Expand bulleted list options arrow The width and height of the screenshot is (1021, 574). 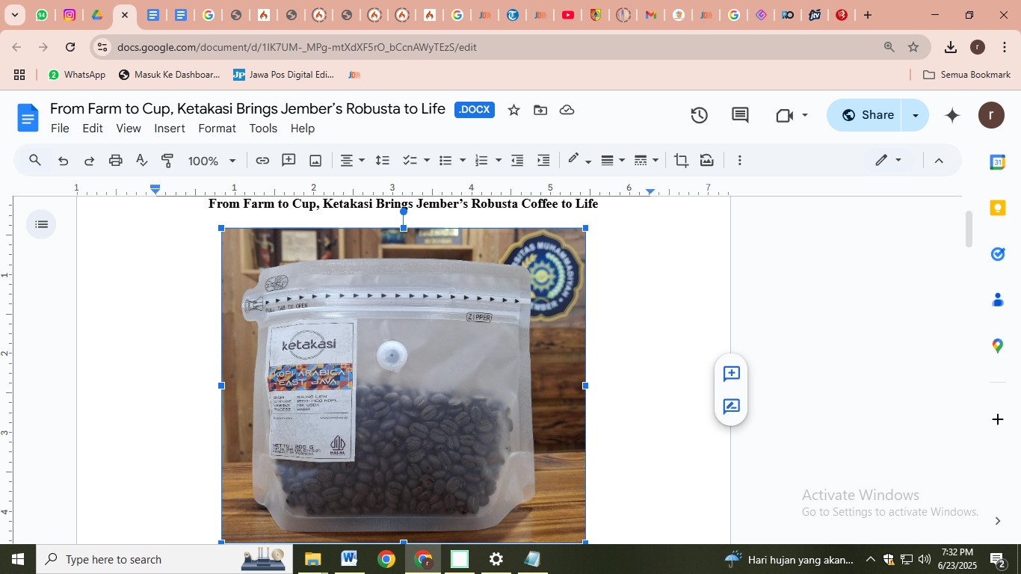(463, 160)
